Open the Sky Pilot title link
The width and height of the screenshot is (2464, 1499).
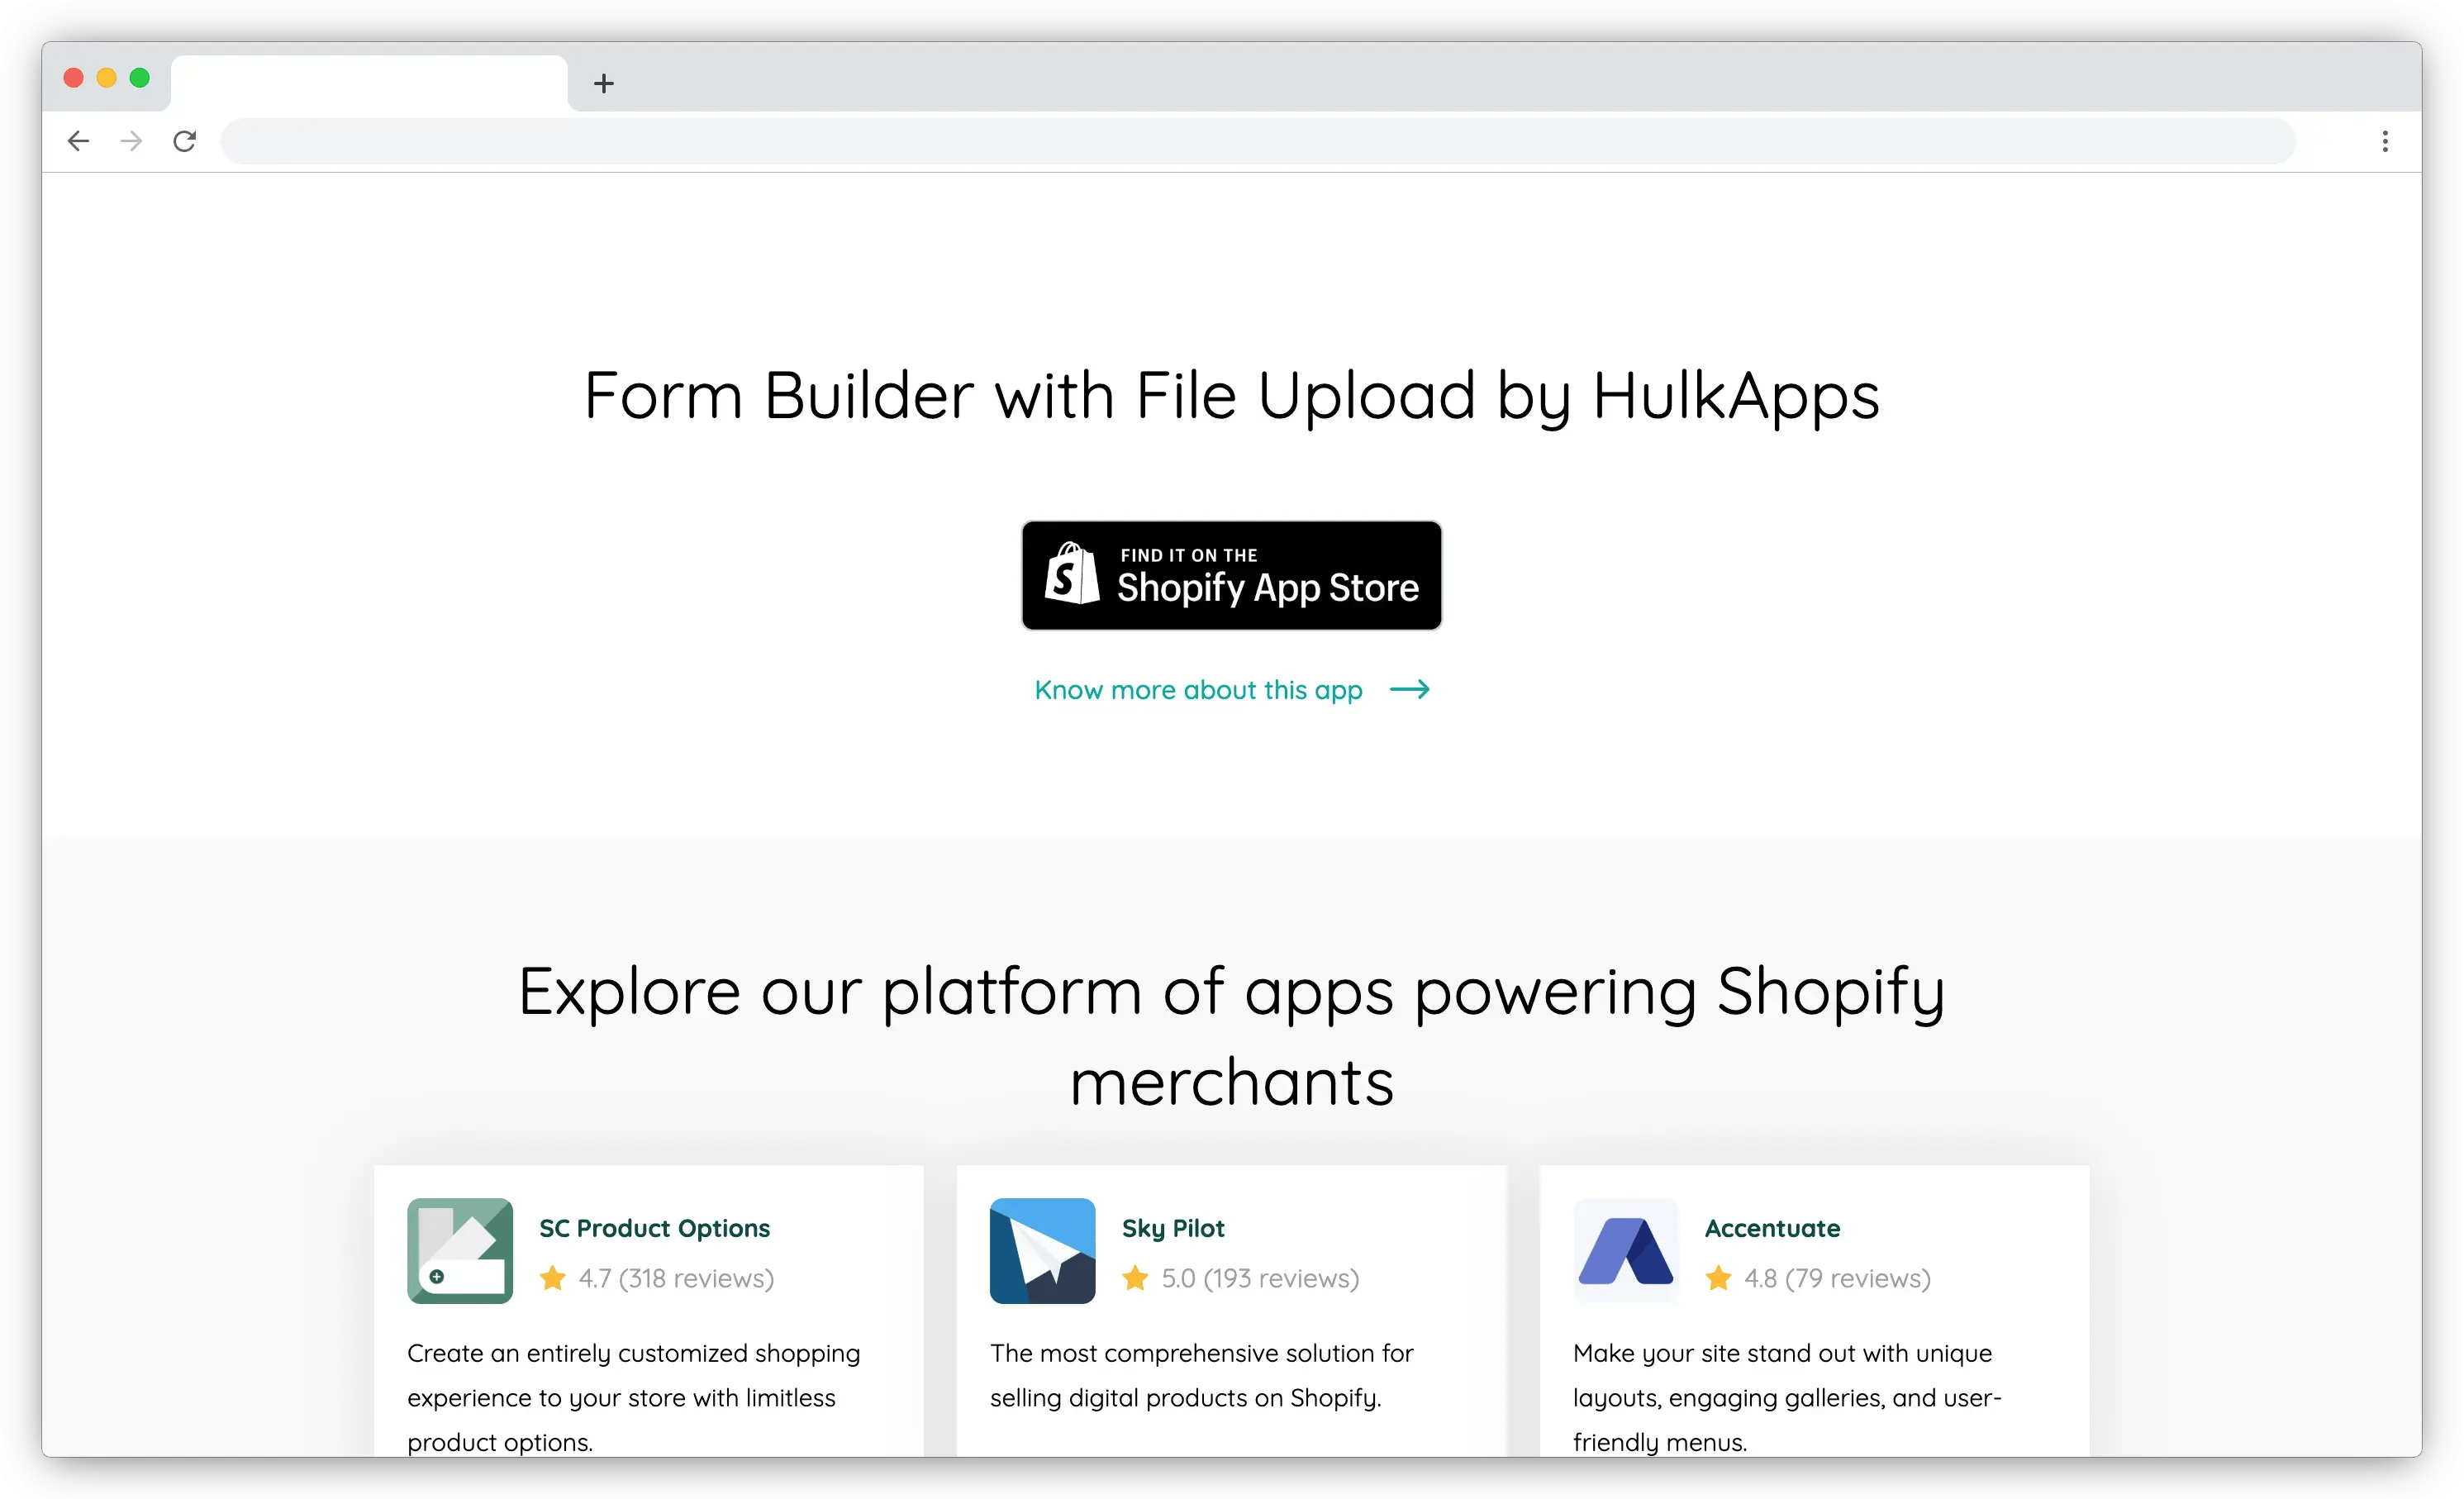tap(1173, 1228)
